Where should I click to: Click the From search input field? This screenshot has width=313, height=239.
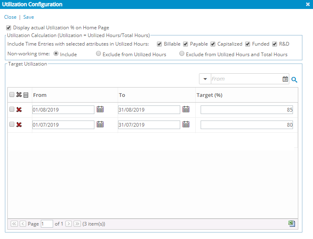246,79
